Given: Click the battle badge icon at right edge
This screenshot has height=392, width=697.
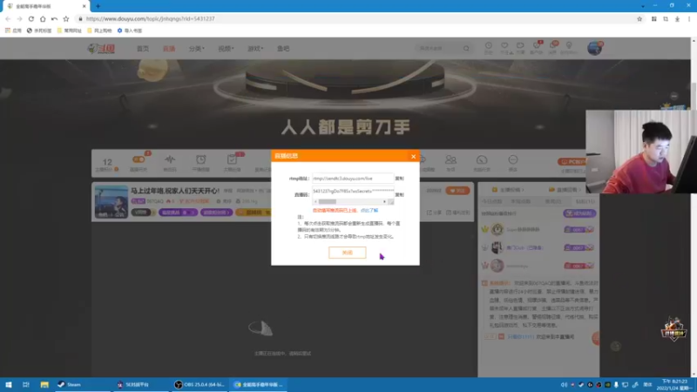Looking at the screenshot, I should pos(673,329).
